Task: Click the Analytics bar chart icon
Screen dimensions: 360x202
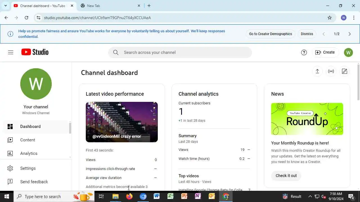Action: [10, 153]
